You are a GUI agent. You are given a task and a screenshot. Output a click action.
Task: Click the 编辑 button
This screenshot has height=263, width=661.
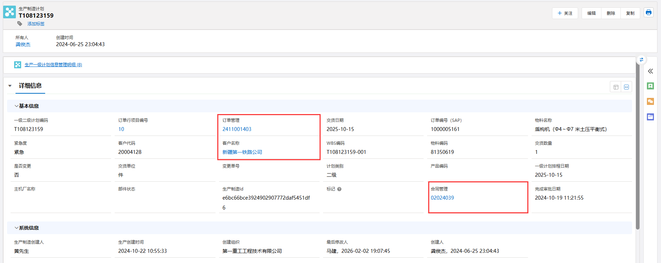click(x=591, y=13)
